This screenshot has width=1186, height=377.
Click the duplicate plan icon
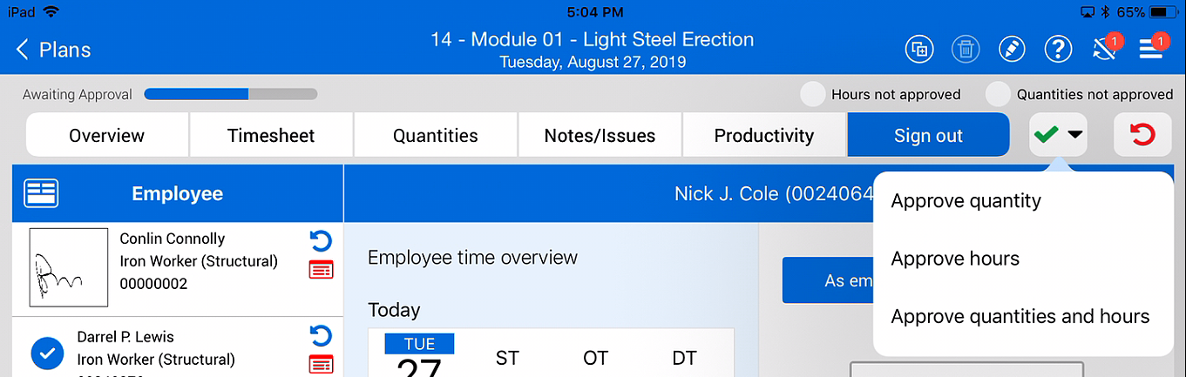918,49
